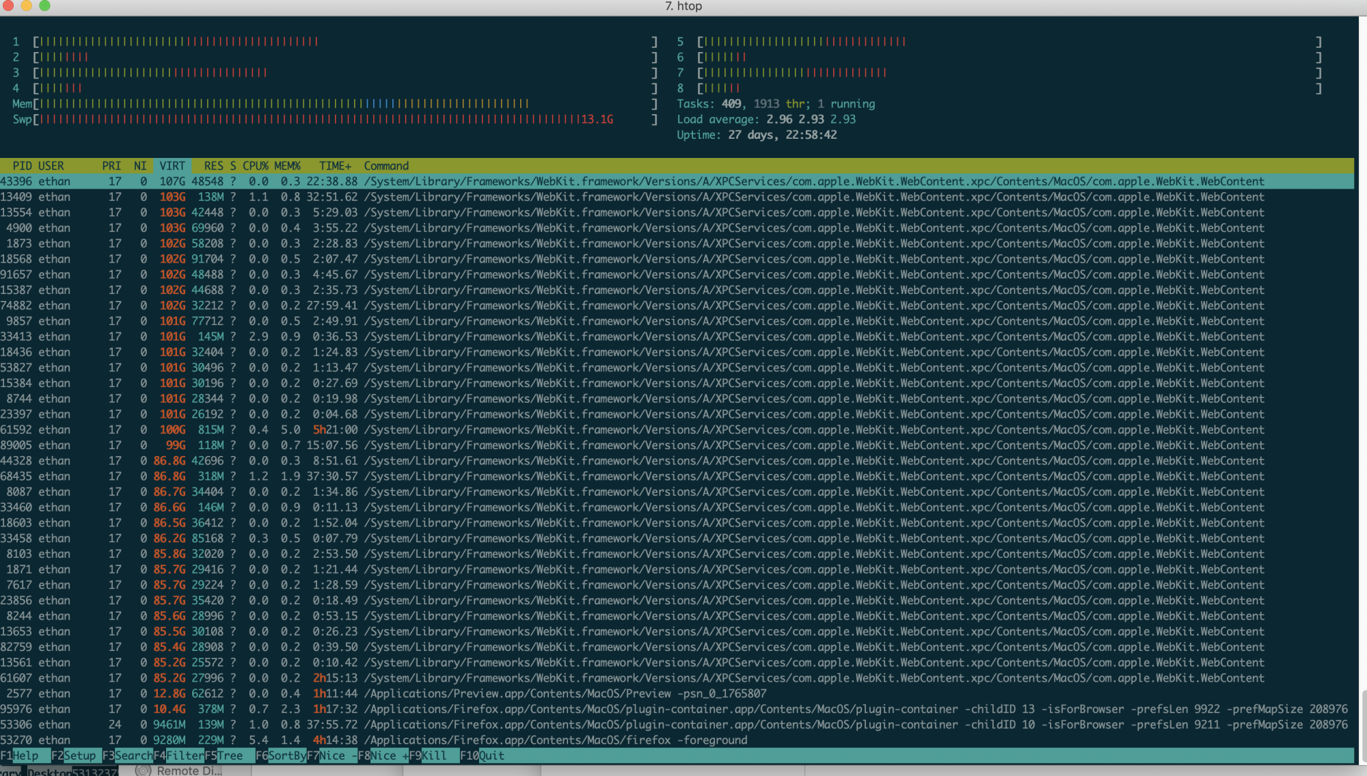Image resolution: width=1367 pixels, height=776 pixels.
Task: Select the process row with PID 68435
Action: pyautogui.click(x=677, y=477)
